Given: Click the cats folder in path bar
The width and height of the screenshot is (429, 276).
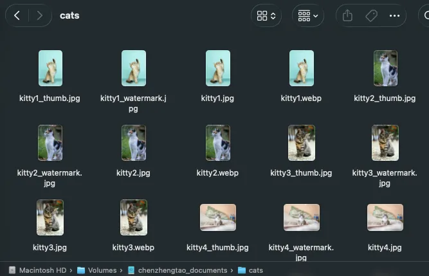Looking at the screenshot, I should tap(250, 270).
